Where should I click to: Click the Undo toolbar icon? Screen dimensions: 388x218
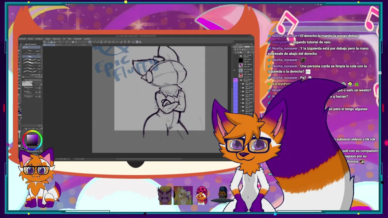pos(60,42)
